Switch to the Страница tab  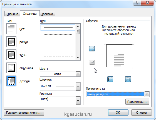click(30, 14)
